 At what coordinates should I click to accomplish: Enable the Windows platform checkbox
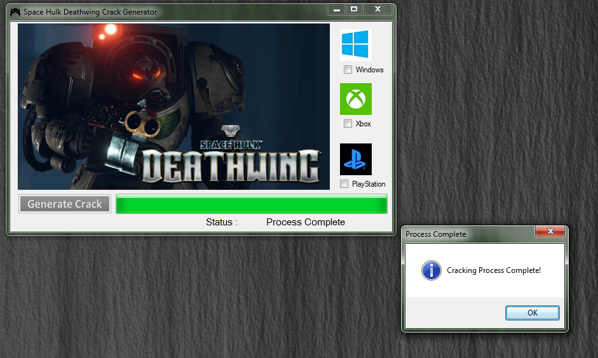point(348,69)
